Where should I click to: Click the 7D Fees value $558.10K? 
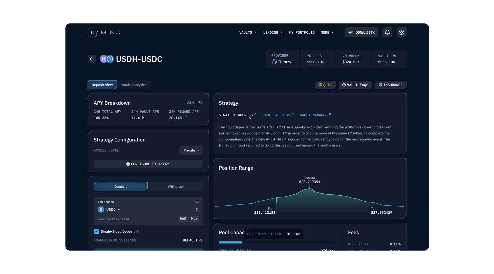coord(315,62)
